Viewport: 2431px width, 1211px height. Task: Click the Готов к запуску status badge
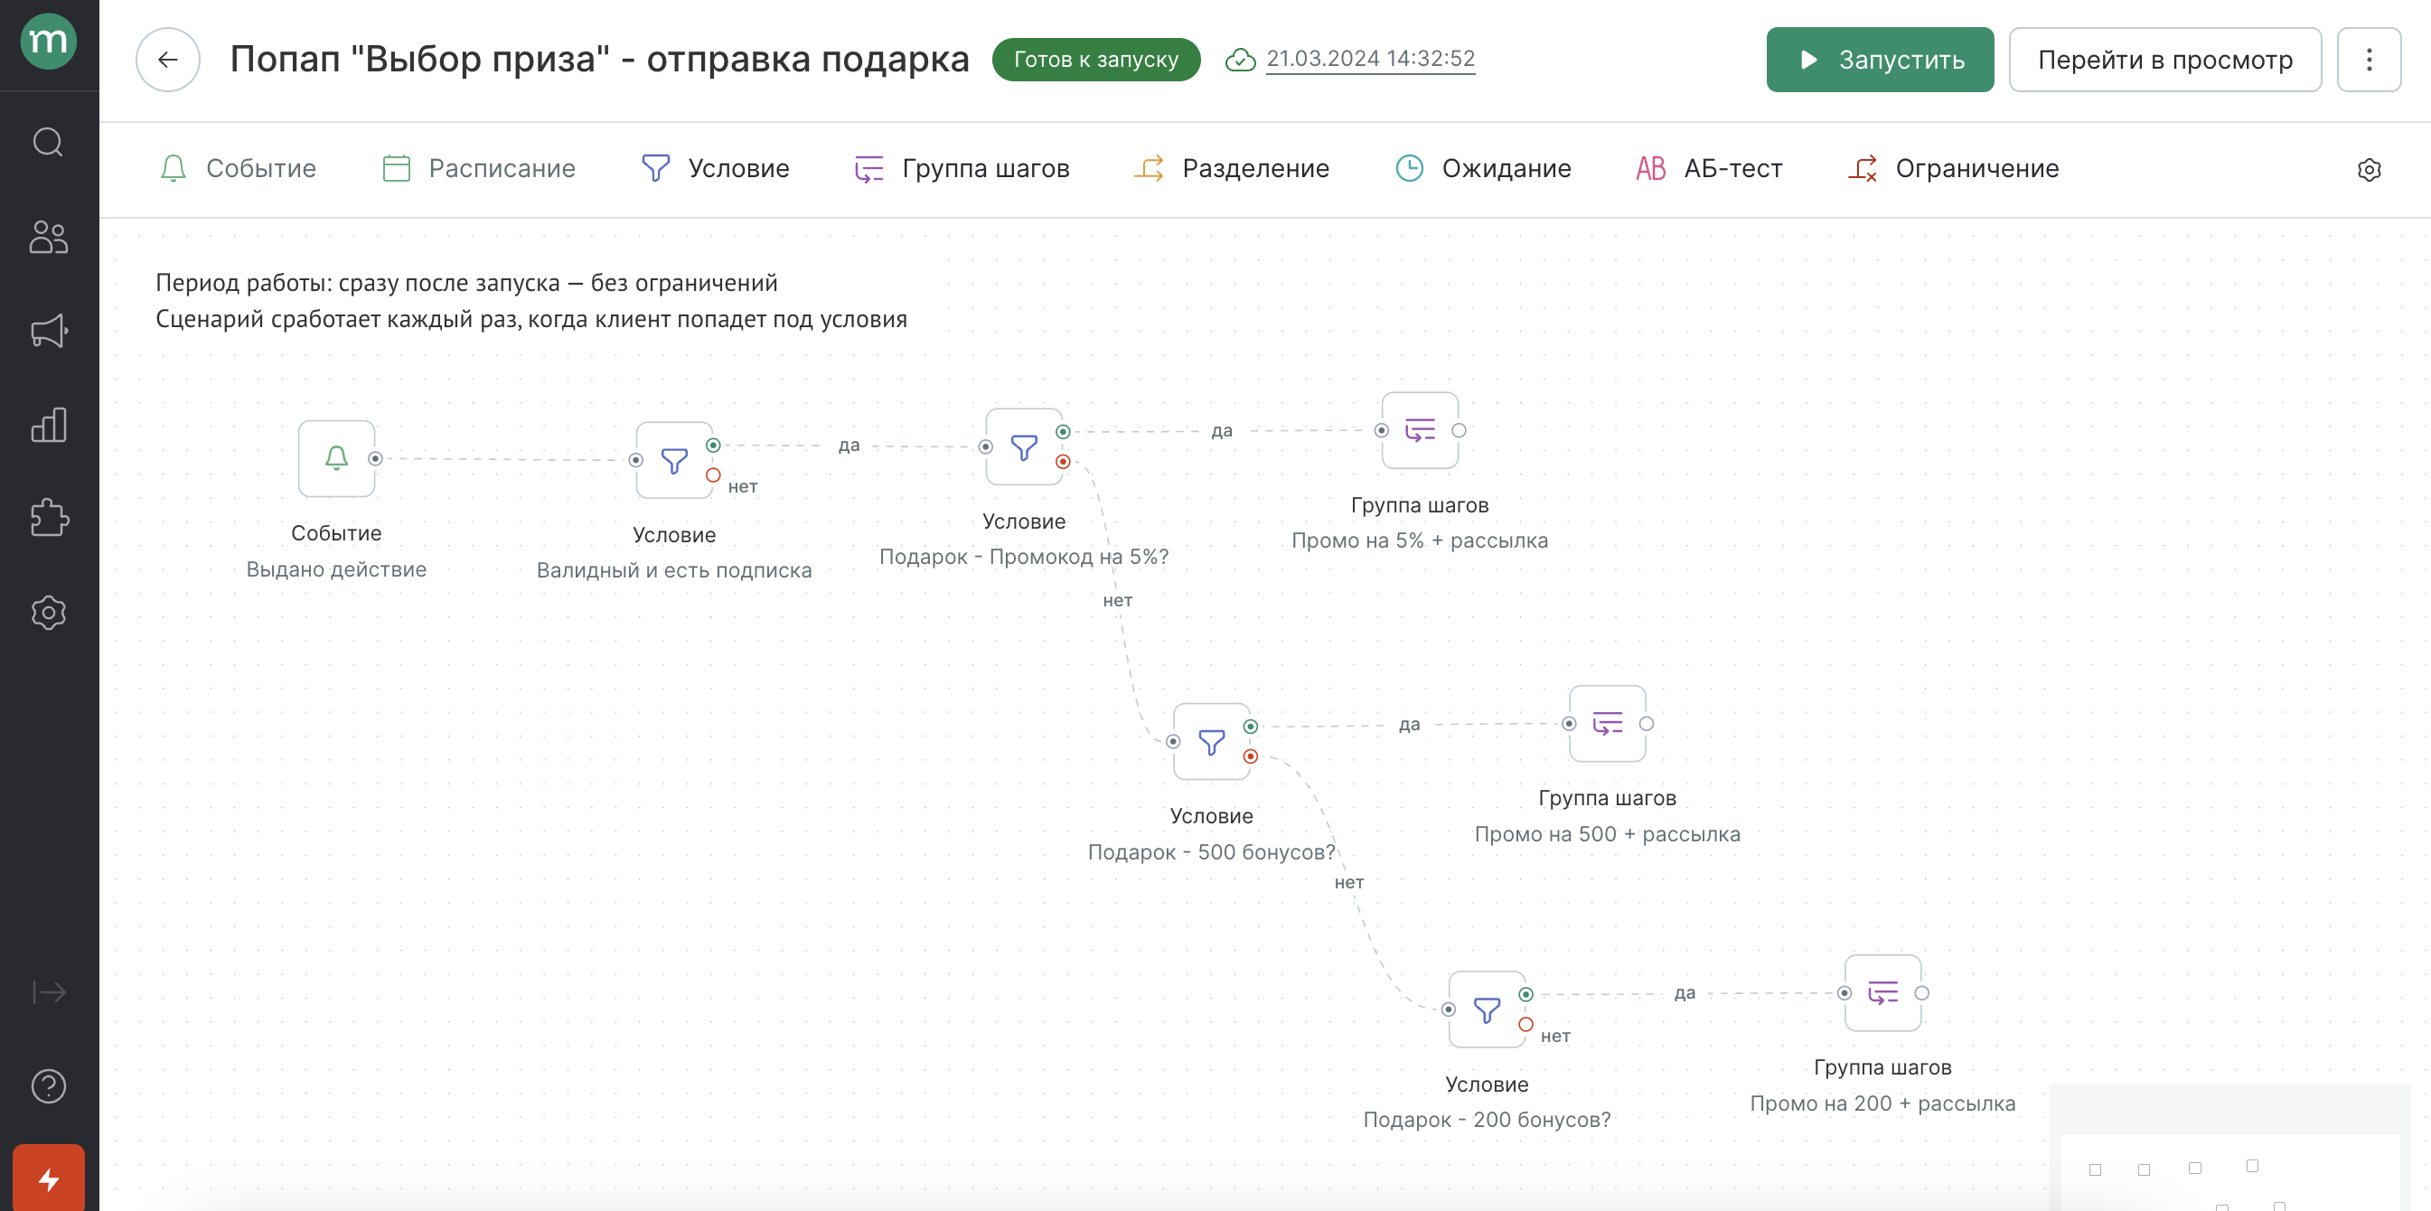pyautogui.click(x=1095, y=60)
